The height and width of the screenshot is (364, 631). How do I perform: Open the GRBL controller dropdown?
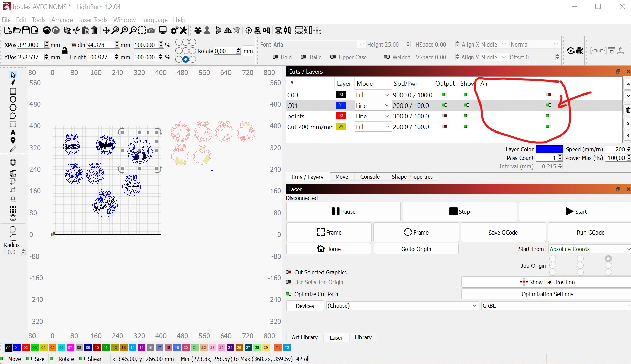tap(556, 306)
